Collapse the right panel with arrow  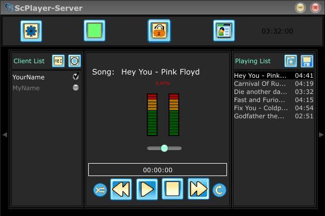(321, 134)
